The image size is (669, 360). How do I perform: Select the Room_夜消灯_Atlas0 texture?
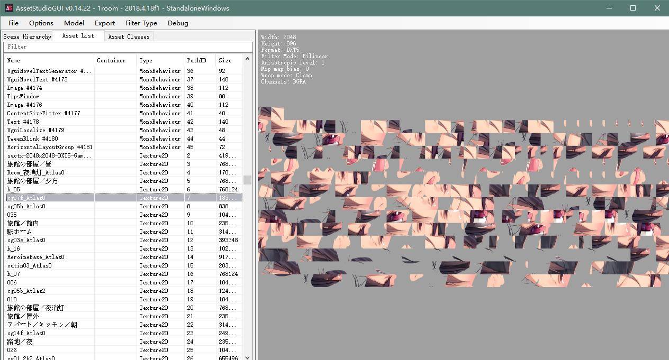click(x=123, y=172)
